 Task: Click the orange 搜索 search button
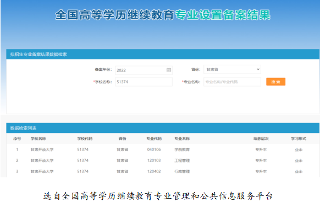click(x=275, y=82)
